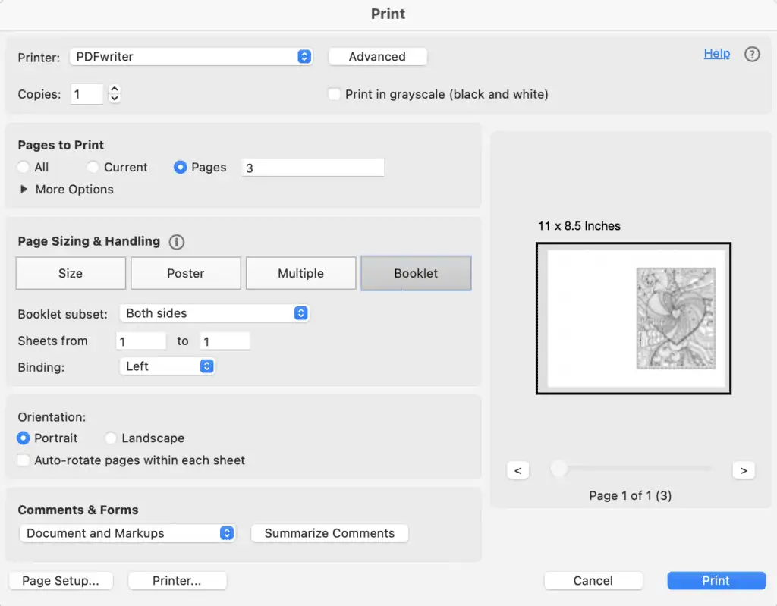Click the Sheets from input field
The width and height of the screenshot is (777, 606).
pos(141,341)
